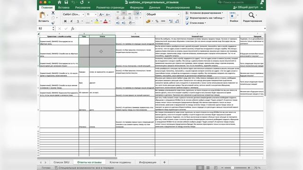The height and width of the screenshot is (170, 303).
Task: Click into the formula bar
Action: (170, 28)
